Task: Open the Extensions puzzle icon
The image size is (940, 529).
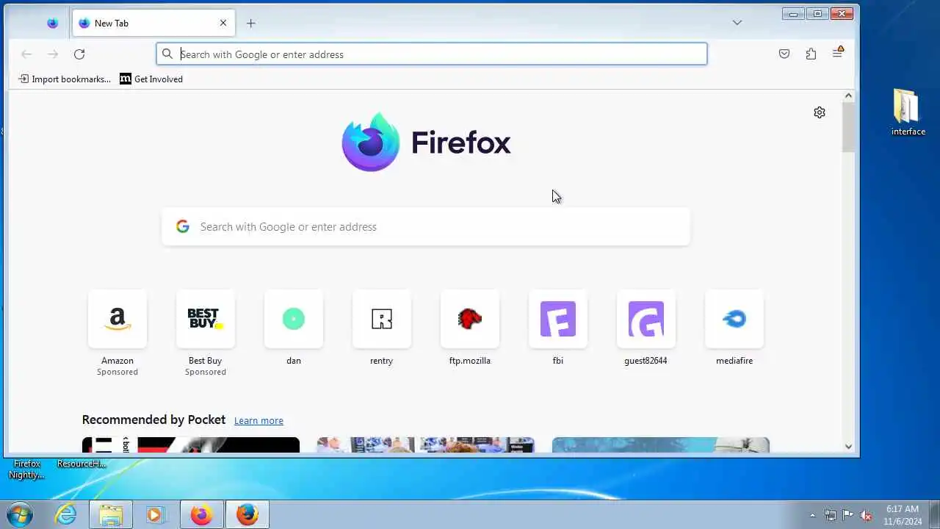Action: (x=811, y=54)
